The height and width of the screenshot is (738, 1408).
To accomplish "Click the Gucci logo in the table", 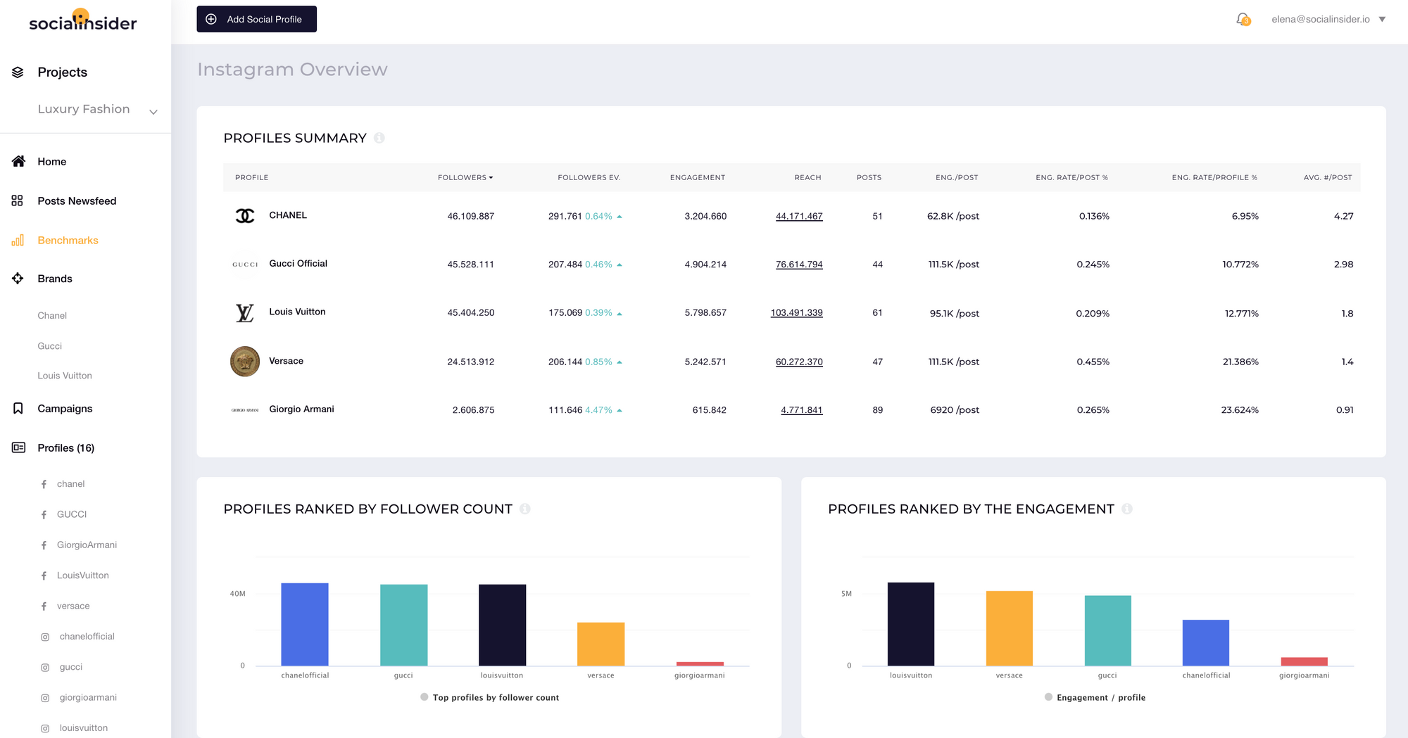I will coord(245,265).
